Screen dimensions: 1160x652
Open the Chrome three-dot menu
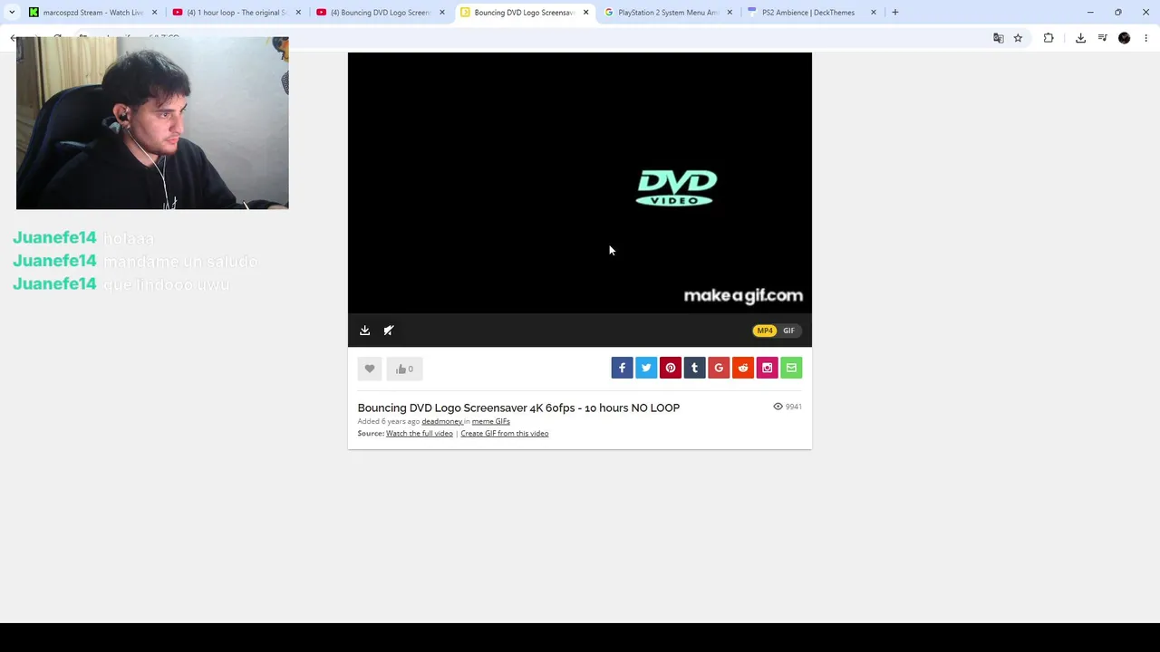pos(1145,38)
